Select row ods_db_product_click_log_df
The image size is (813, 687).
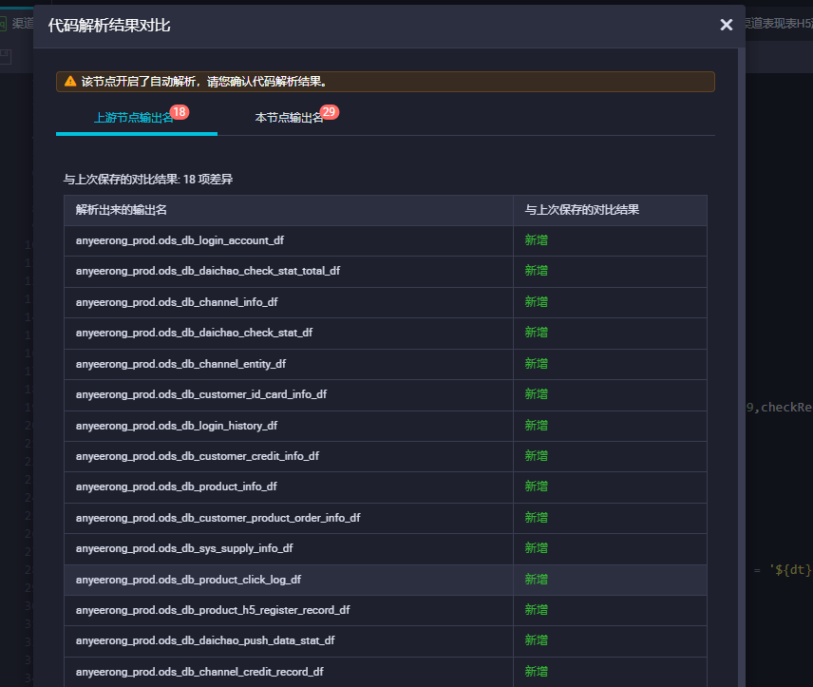tap(386, 581)
